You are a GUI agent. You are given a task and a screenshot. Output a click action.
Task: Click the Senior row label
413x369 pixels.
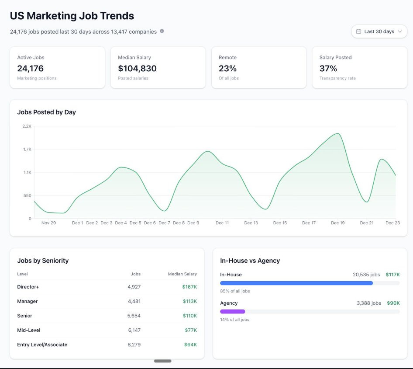(x=24, y=316)
